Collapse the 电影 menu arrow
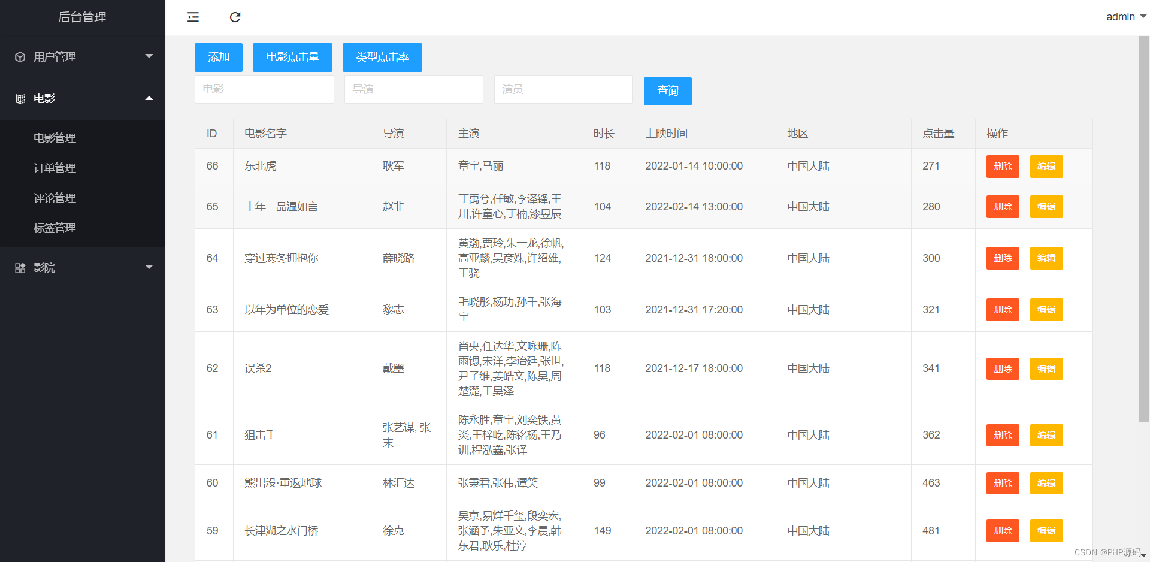The width and height of the screenshot is (1150, 562). [149, 98]
